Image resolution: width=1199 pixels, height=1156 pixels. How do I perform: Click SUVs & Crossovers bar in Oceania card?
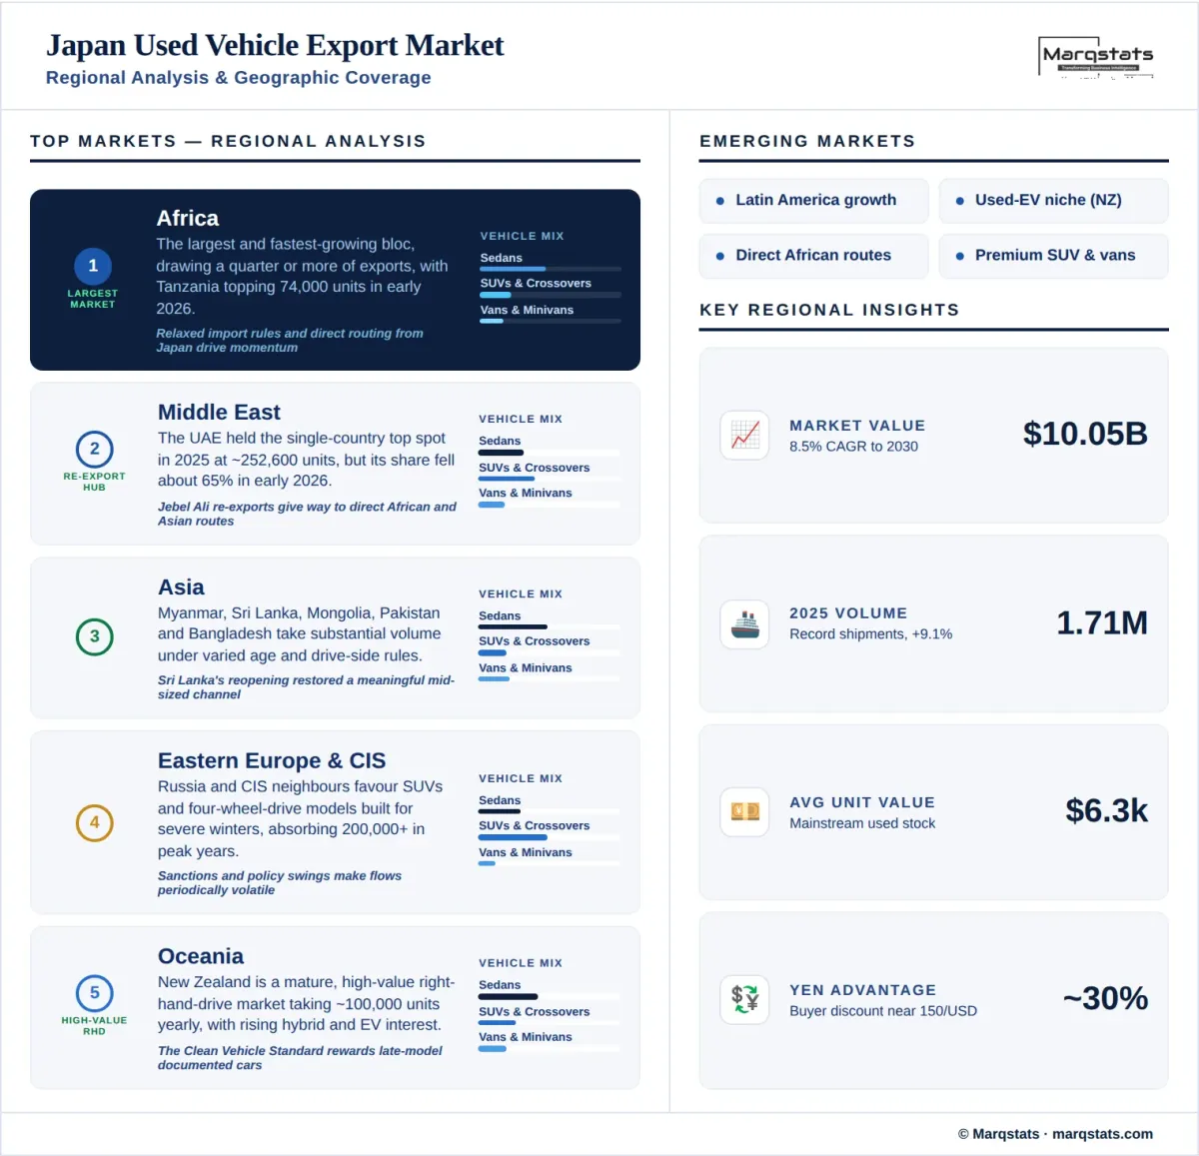click(550, 1023)
